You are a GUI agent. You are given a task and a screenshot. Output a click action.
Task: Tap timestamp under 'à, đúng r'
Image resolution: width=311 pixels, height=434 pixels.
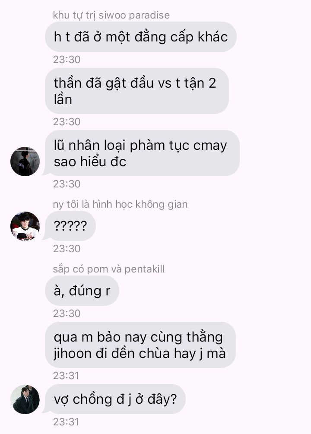point(67,314)
